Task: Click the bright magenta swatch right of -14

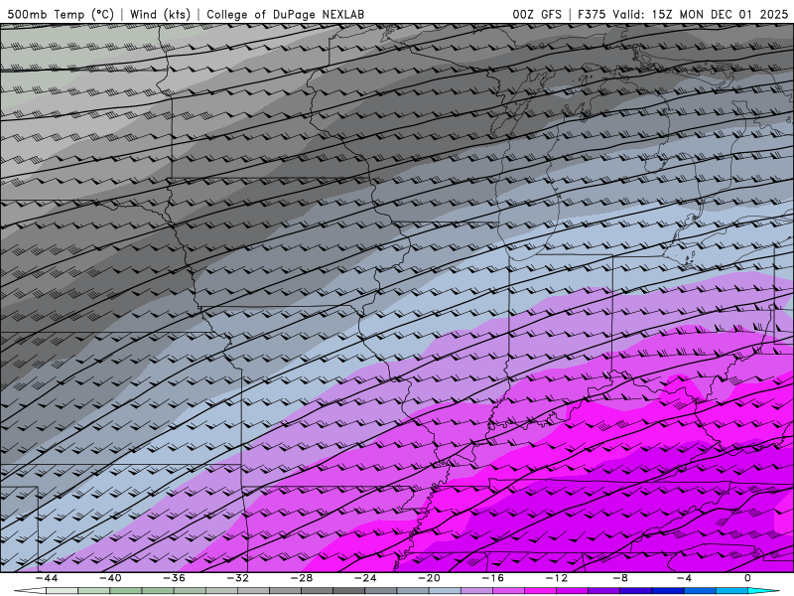Action: [x=541, y=591]
